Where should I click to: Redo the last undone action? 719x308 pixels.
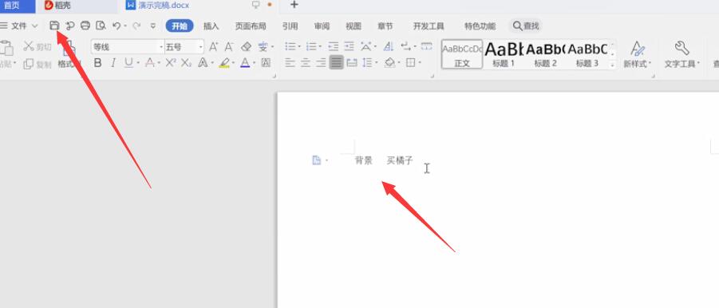(x=136, y=26)
